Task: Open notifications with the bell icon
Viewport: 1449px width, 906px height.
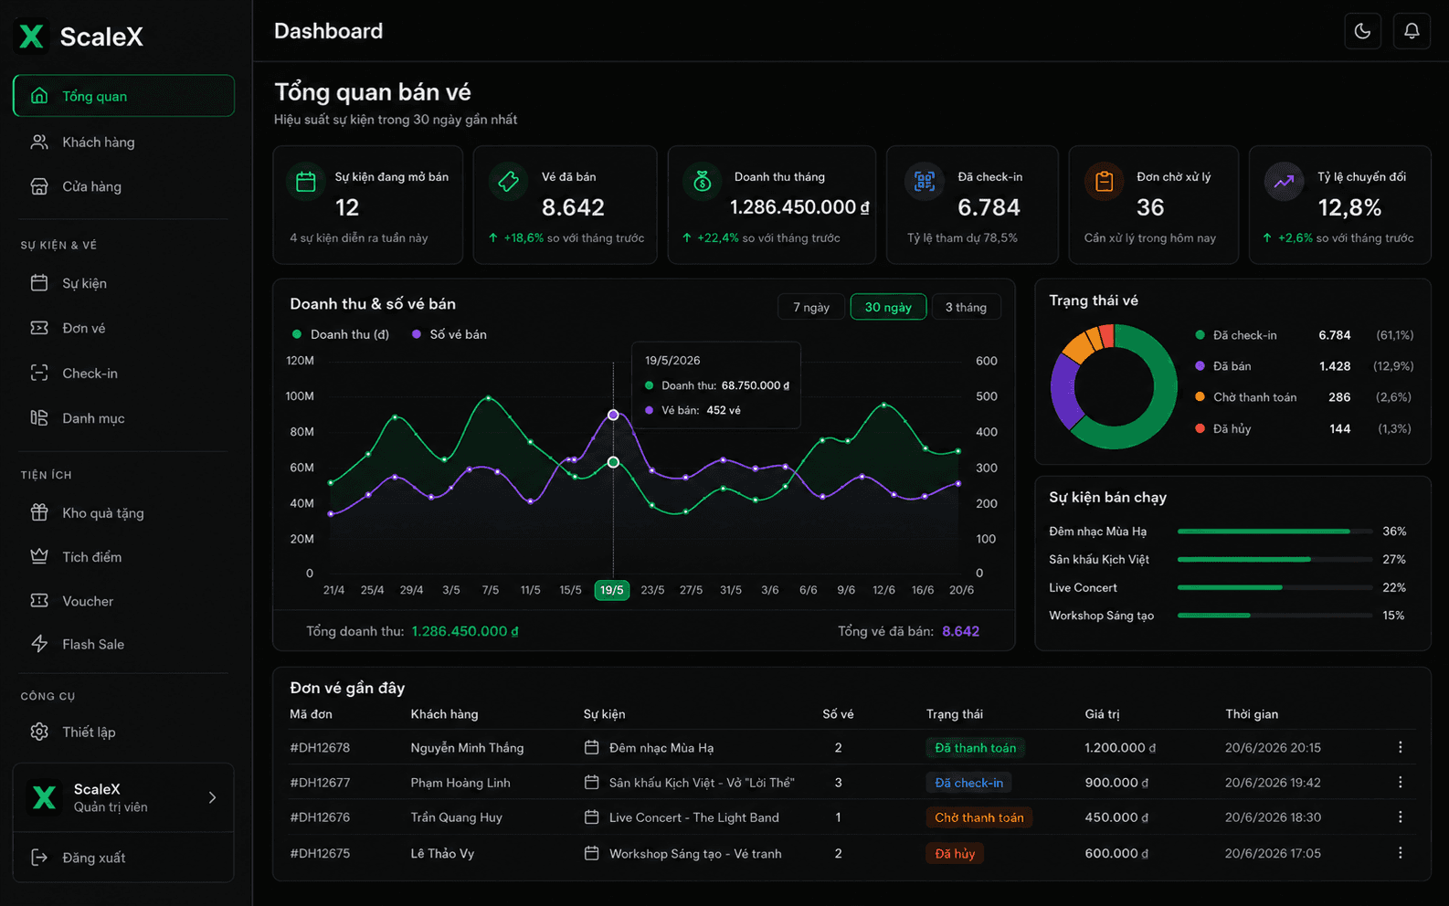Action: point(1412,31)
